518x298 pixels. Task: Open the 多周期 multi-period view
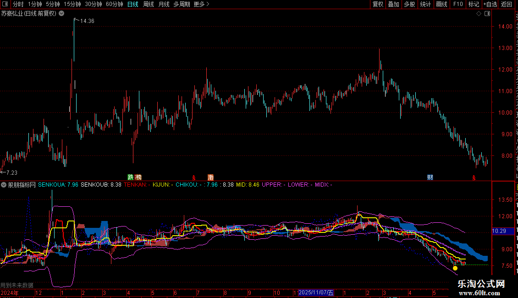[182, 4]
